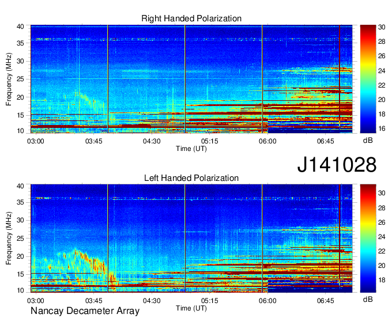The image size is (392, 318).
Task: Click the J141028 observation label
Action: coord(337,165)
